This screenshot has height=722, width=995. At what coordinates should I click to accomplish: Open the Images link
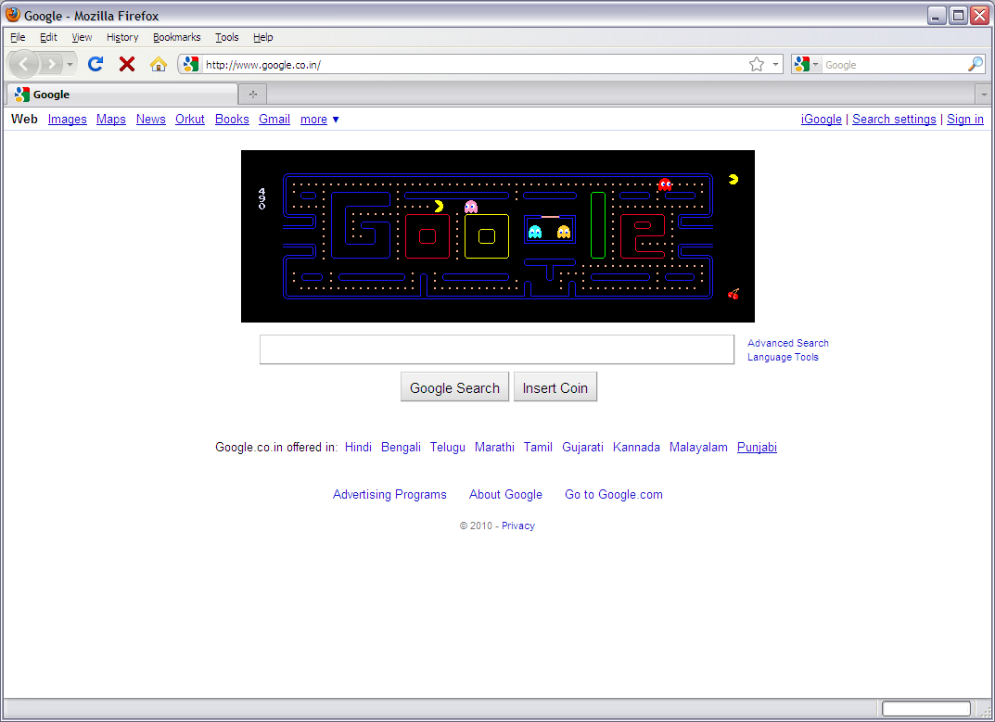tap(68, 120)
